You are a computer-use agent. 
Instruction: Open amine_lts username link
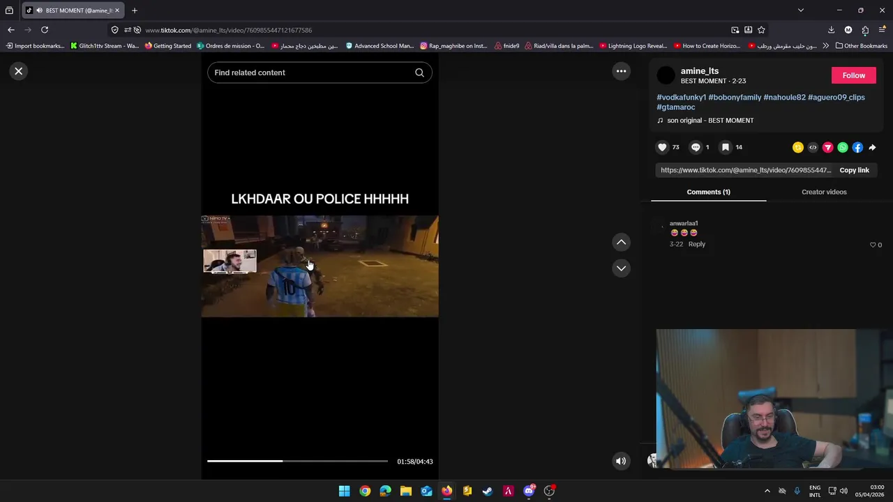click(x=700, y=71)
